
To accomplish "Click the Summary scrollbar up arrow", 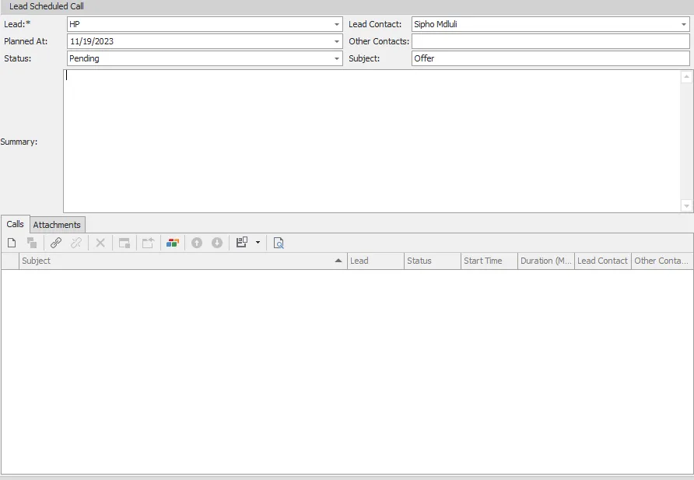I will (687, 75).
